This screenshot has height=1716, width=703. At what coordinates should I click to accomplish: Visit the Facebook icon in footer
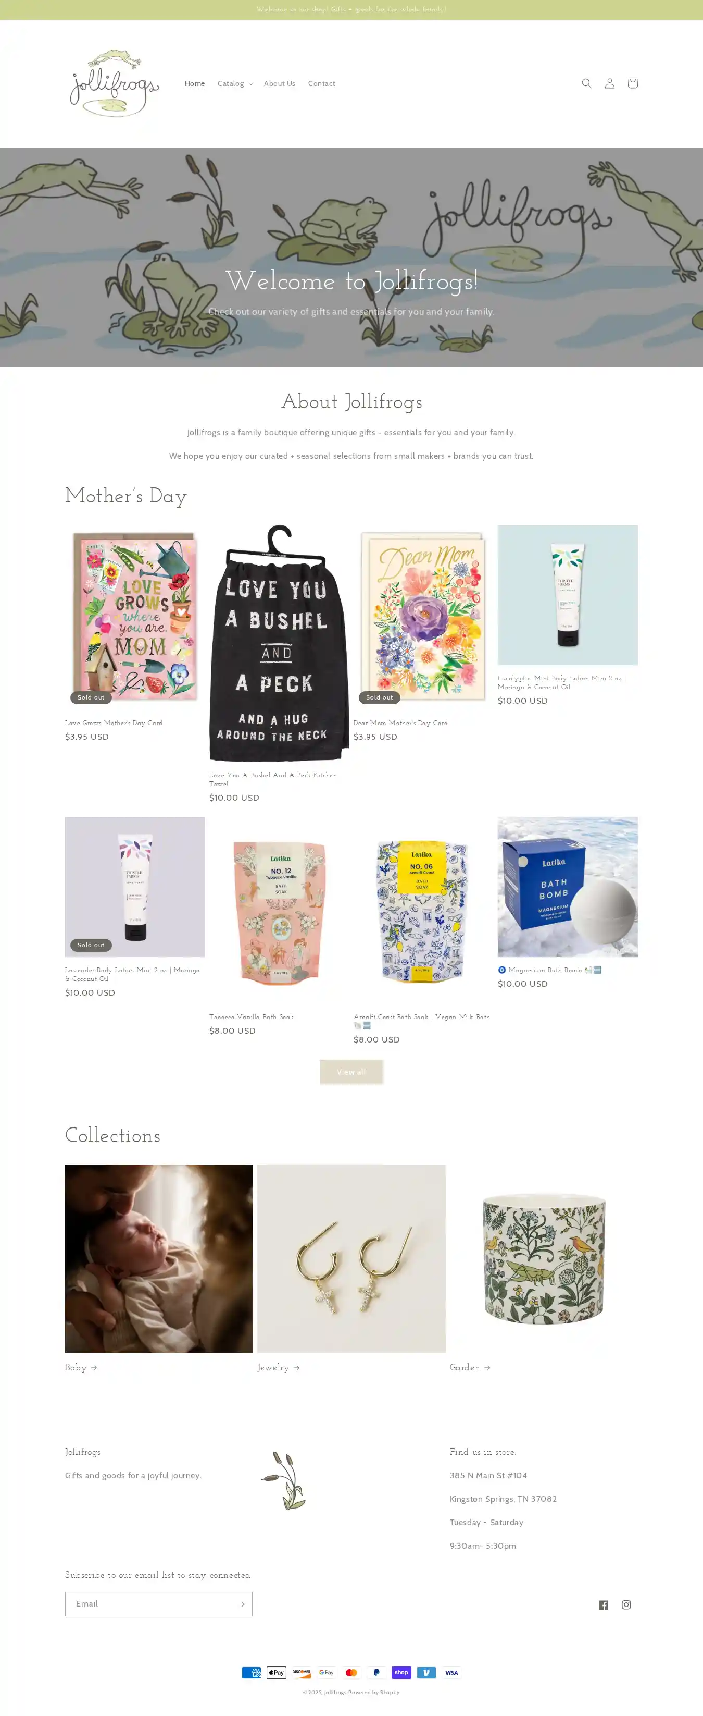[x=603, y=1605]
